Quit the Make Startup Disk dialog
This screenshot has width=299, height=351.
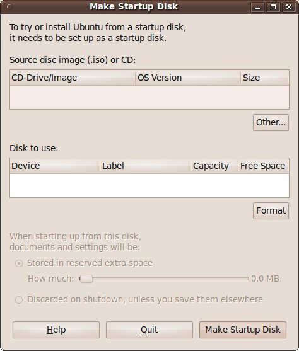click(x=149, y=330)
